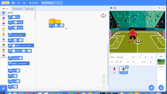Image resolution: width=167 pixels, height=94 pixels.
Task: Open dropdown in go to random position block
Action: coord(19,35)
